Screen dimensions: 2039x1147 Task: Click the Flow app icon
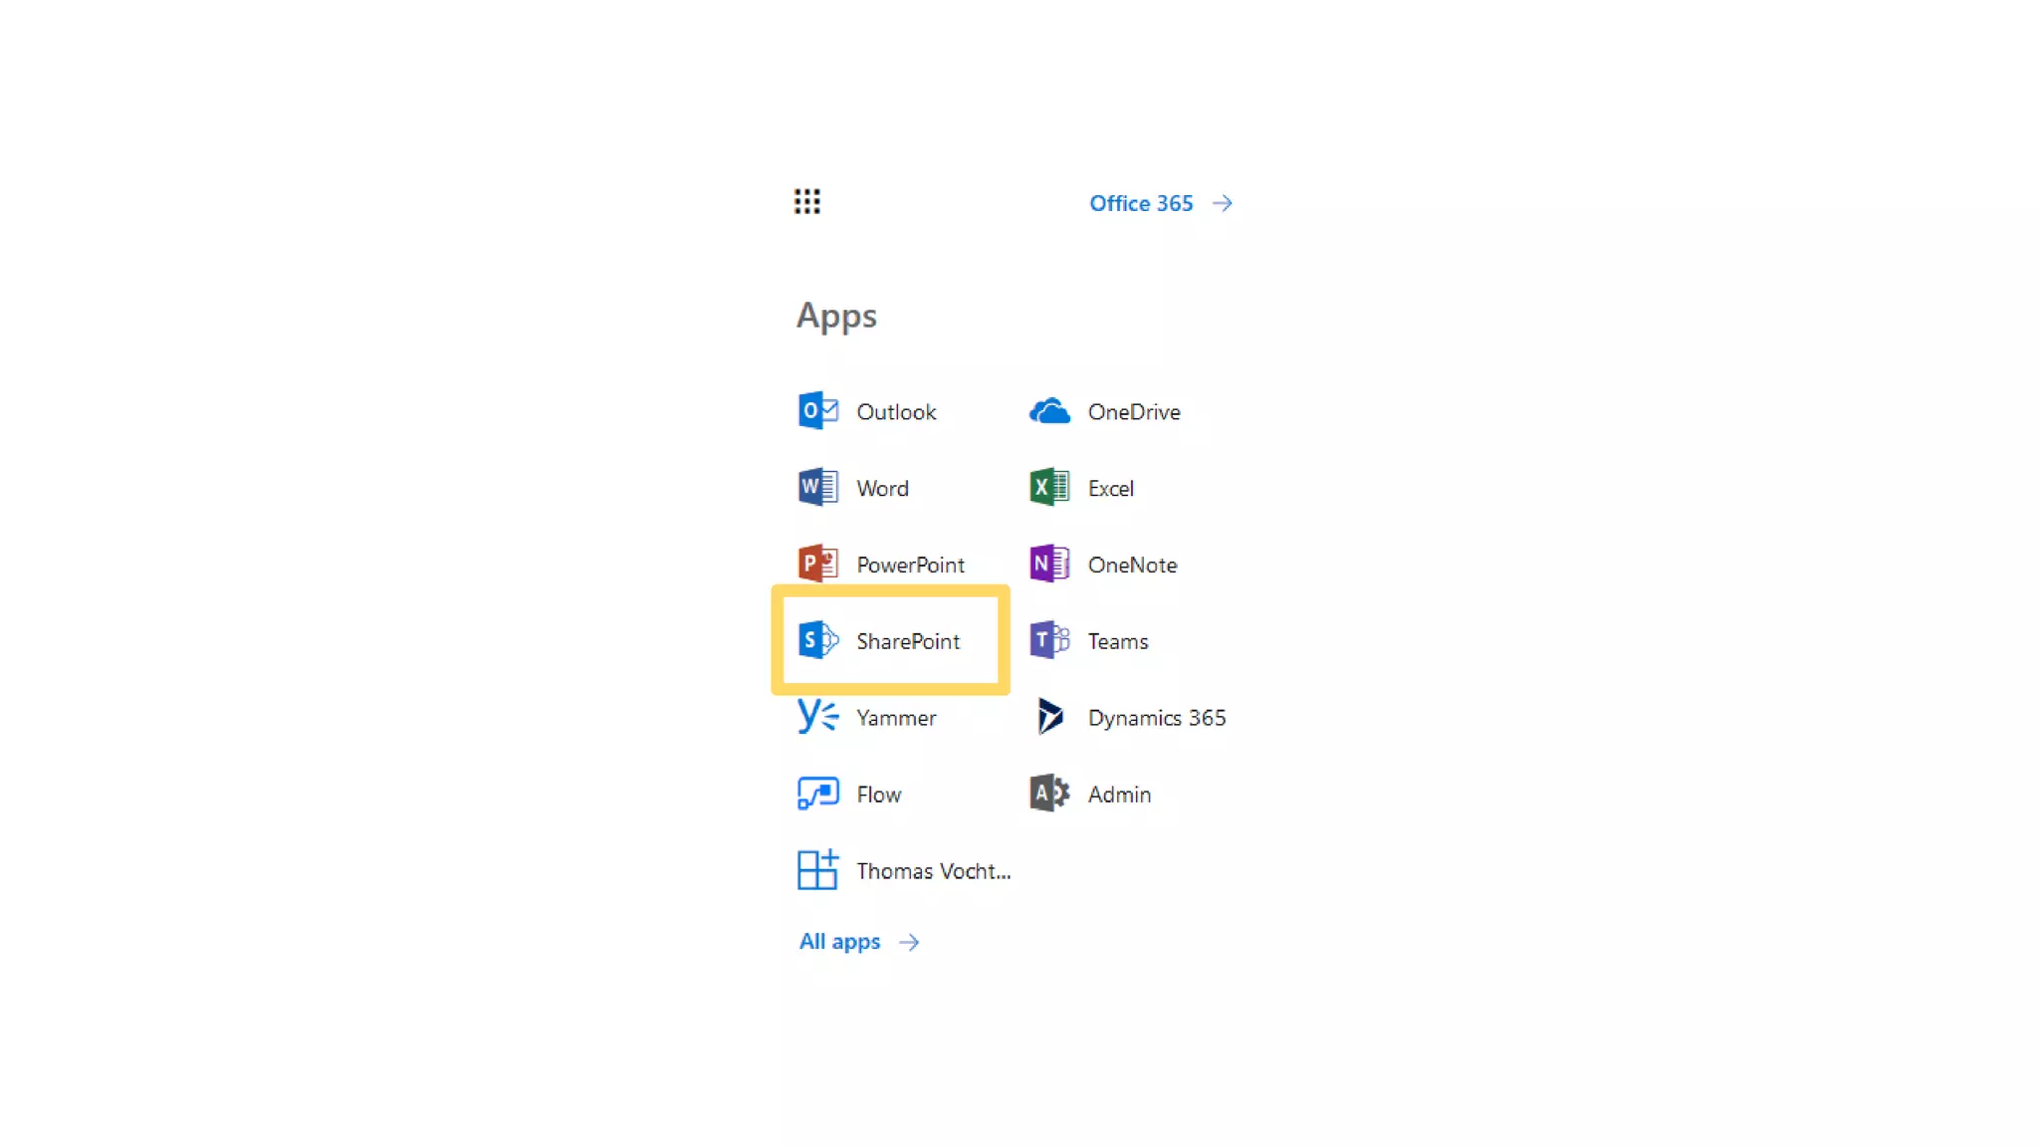click(x=817, y=794)
